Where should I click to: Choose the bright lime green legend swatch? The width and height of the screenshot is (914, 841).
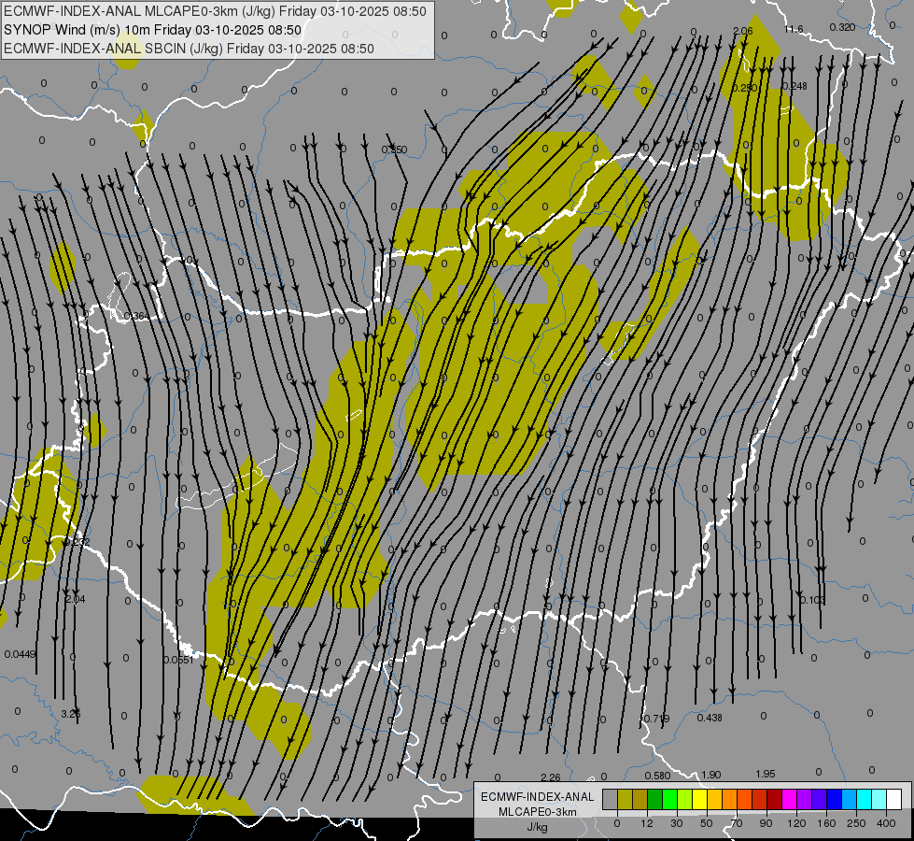coord(669,799)
